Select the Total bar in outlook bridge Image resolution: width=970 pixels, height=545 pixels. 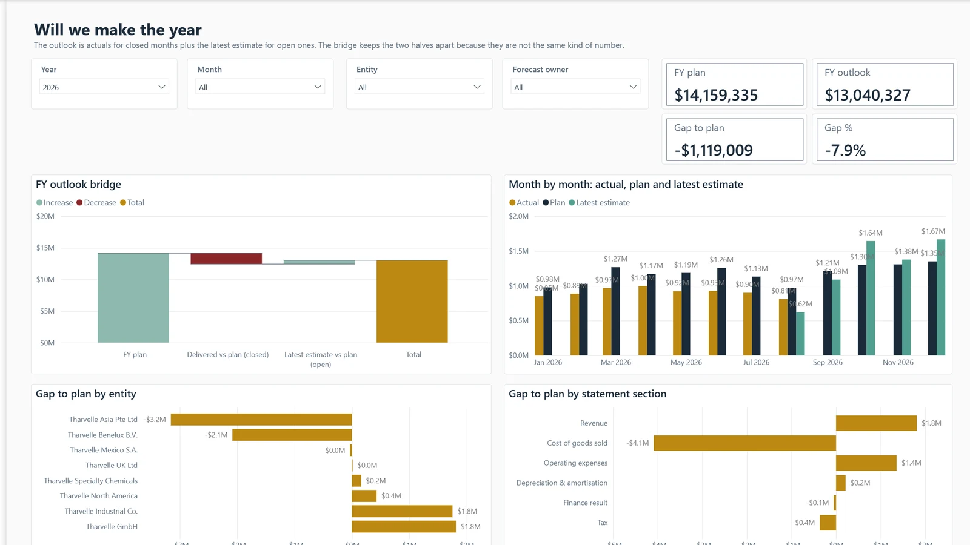tap(412, 302)
